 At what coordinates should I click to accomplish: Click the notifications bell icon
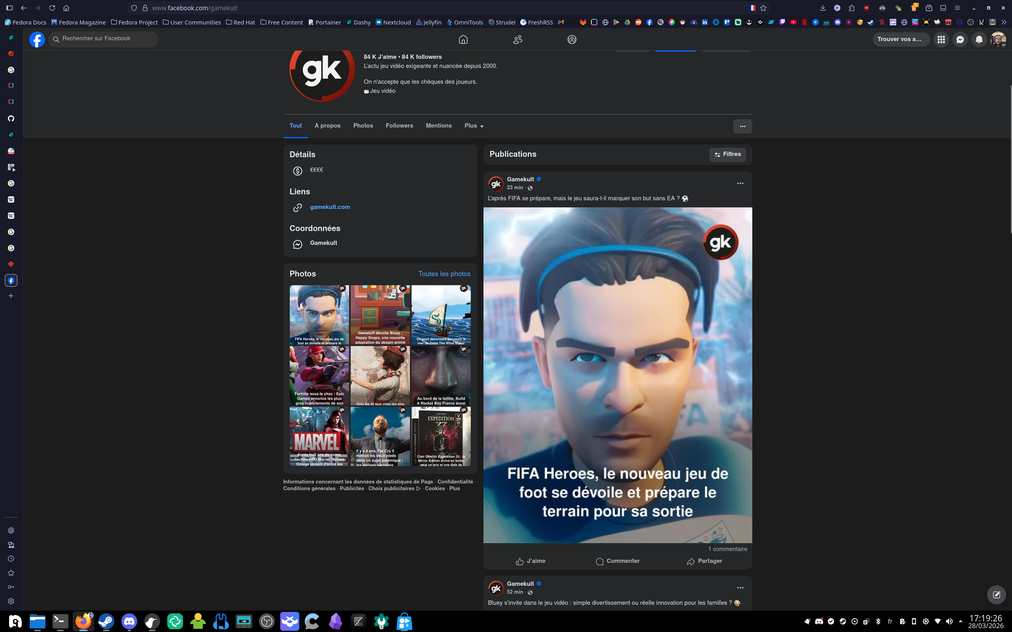click(x=979, y=39)
